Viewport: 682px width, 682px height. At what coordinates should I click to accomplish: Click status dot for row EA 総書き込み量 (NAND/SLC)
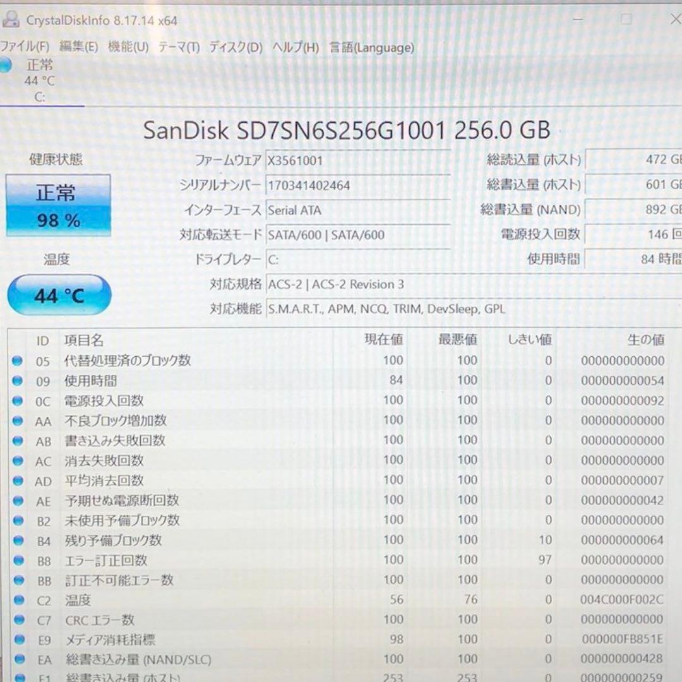click(20, 659)
